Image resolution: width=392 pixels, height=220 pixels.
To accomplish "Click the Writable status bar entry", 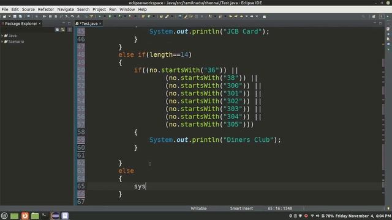I will [x=198, y=208].
